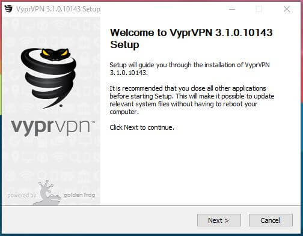Image resolution: width=303 pixels, height=236 pixels.
Task: Click the 'It is recommended' paragraph
Action: (192, 100)
